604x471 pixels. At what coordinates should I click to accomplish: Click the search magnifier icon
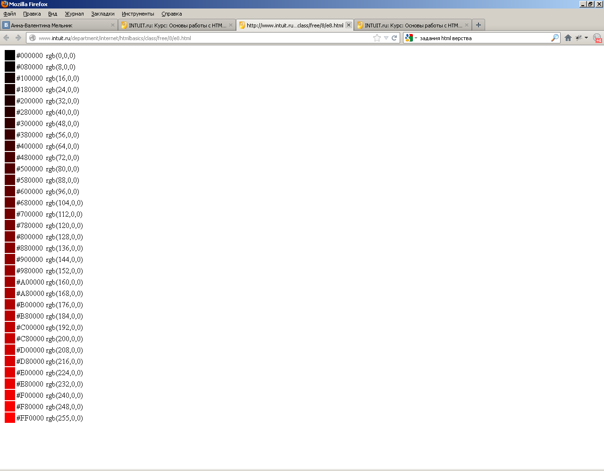pos(555,38)
